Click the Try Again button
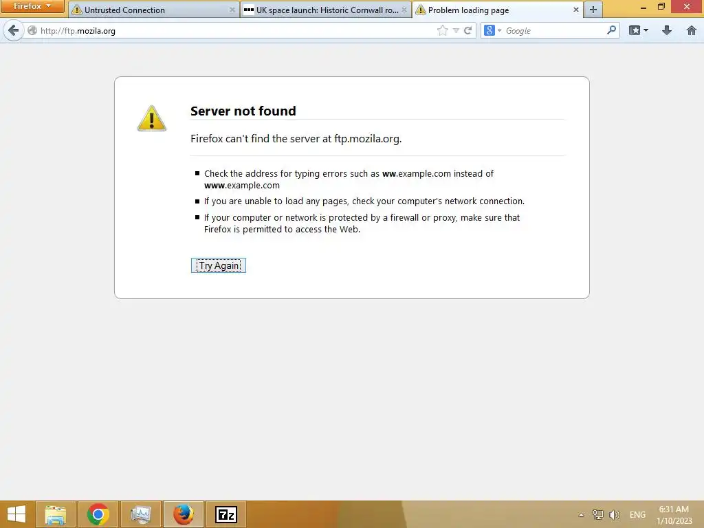Image resolution: width=704 pixels, height=528 pixels. point(219,265)
